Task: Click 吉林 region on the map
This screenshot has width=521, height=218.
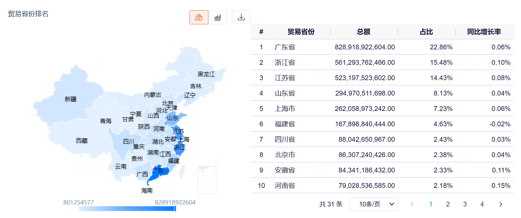Action: [x=196, y=86]
